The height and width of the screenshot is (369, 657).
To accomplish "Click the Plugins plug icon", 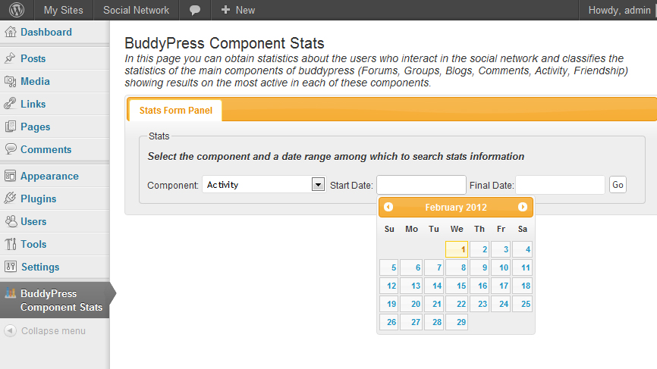I will coord(10,199).
